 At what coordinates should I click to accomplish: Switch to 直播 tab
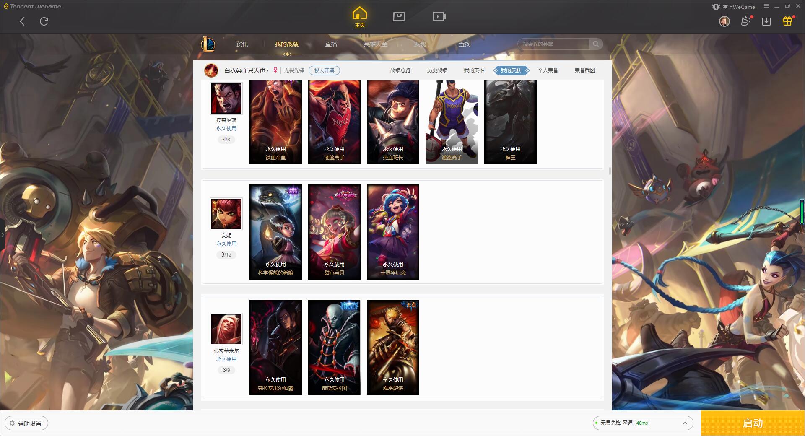pos(331,44)
